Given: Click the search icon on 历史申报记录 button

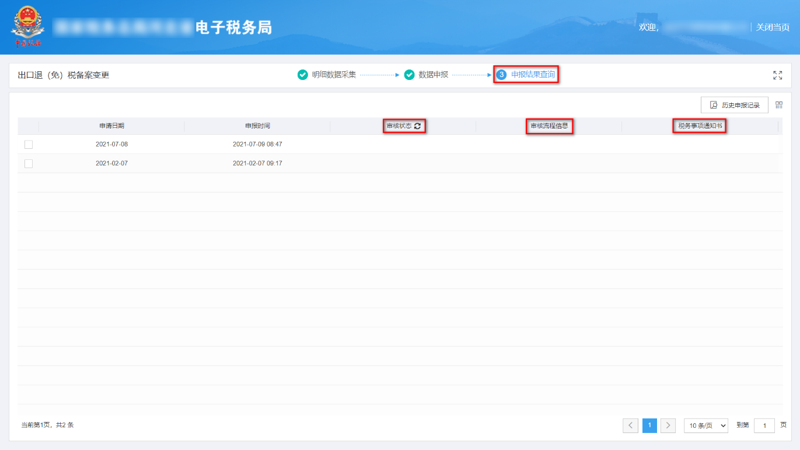Looking at the screenshot, I should [712, 104].
